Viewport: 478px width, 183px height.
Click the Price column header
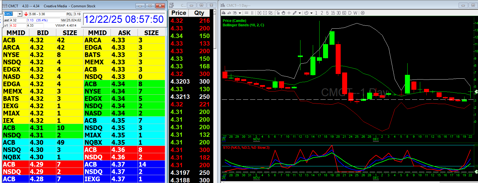point(179,13)
